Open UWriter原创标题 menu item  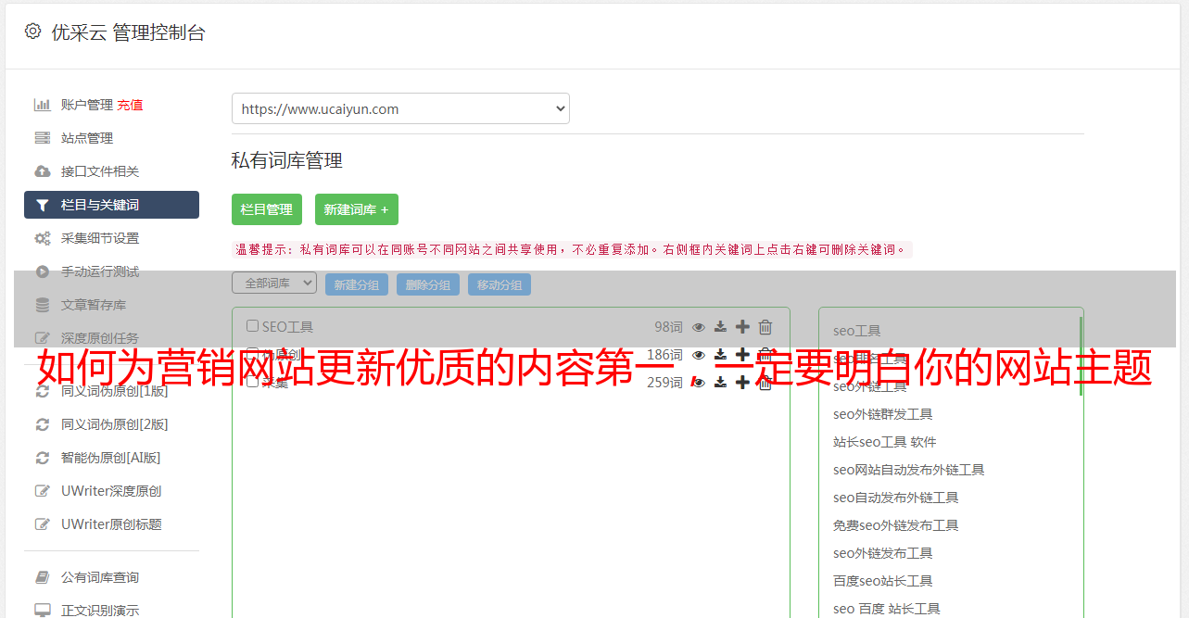point(111,524)
